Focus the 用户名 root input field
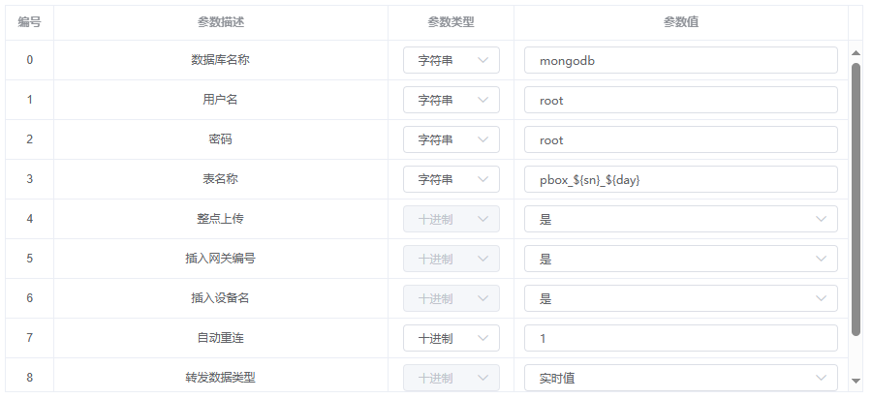The width and height of the screenshot is (872, 399). pyautogui.click(x=681, y=100)
